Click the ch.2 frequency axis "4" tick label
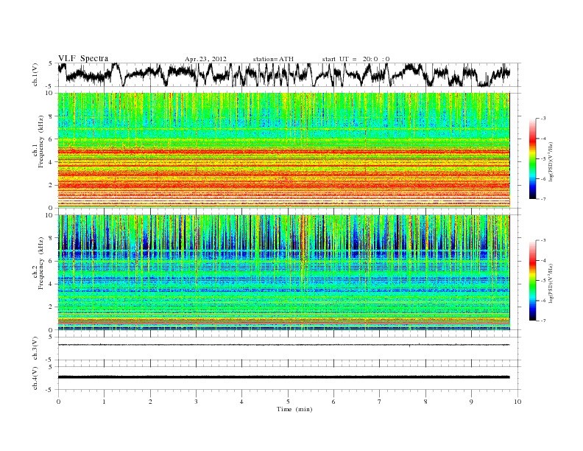Image resolution: width=583 pixels, height=451 pixels. point(51,284)
